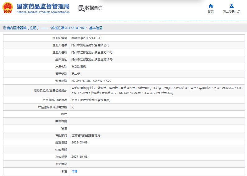Select product name 自动洗胃机
This screenshot has width=247, height=176.
(79, 67)
